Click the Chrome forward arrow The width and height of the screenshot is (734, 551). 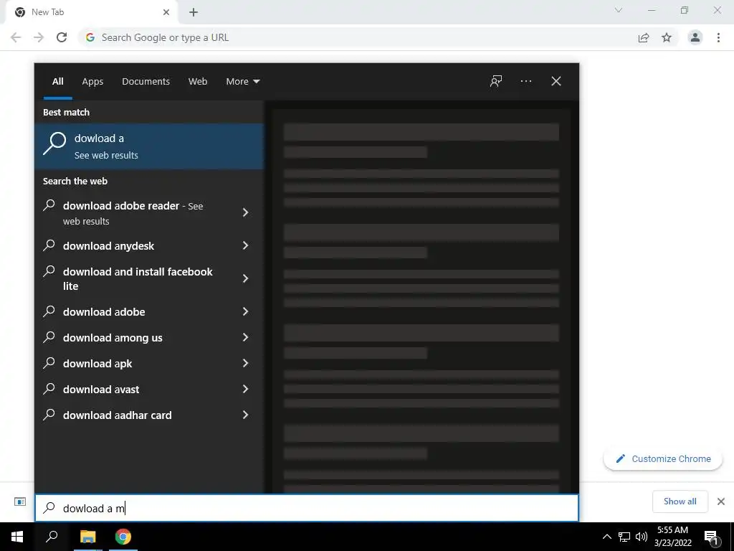(39, 37)
